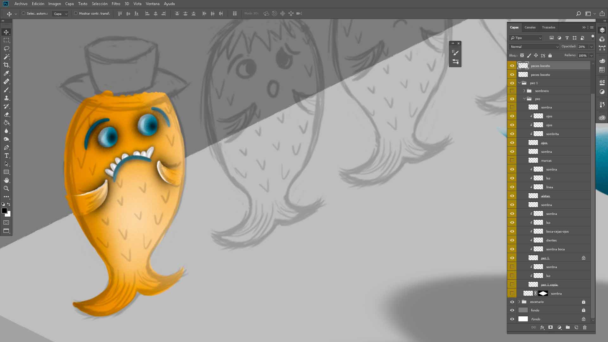Open the Normal blend mode dropdown

534,47
